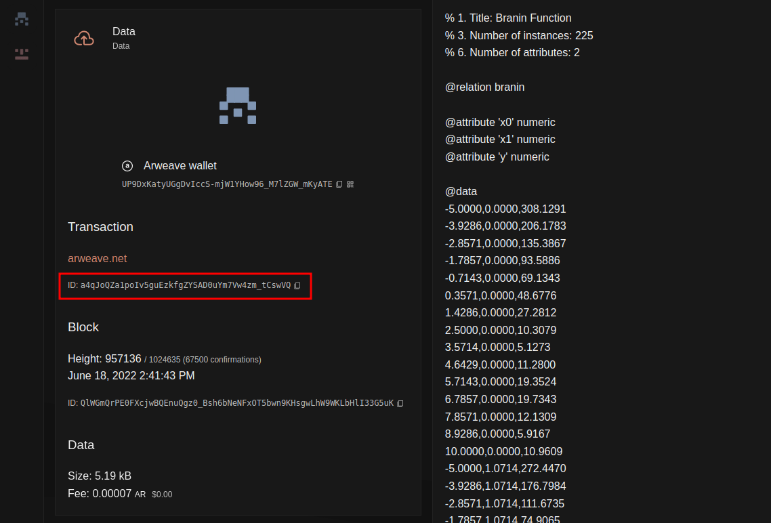
Task: Click block ID starting QlWGmQrPE0FXcjwBQ
Action: point(237,403)
